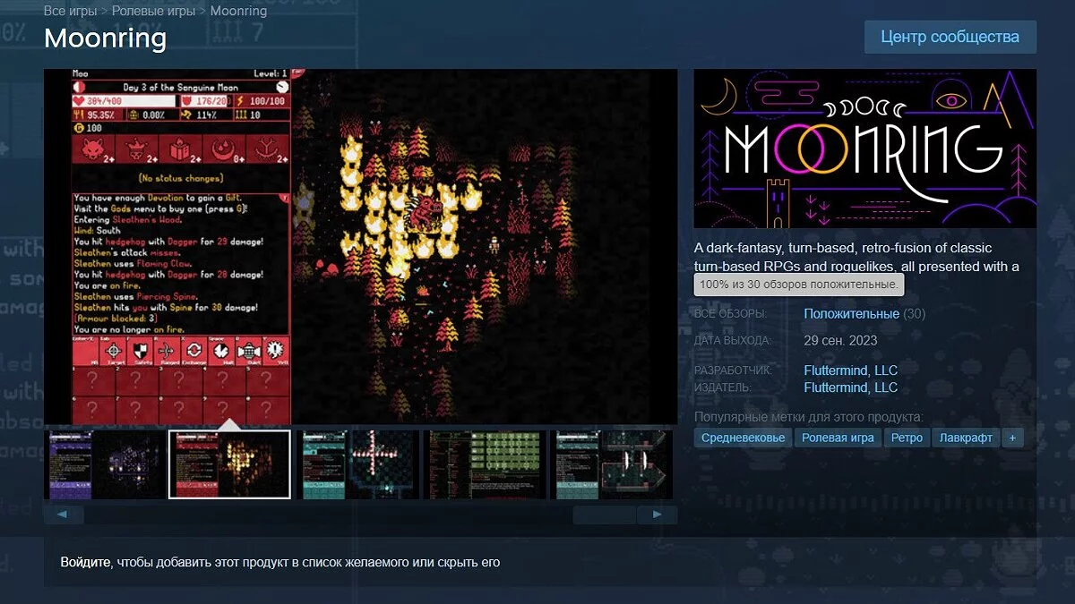Screen dimensions: 1075x604
Task: Click the developer link Fluttermind, LLC
Action: click(850, 370)
